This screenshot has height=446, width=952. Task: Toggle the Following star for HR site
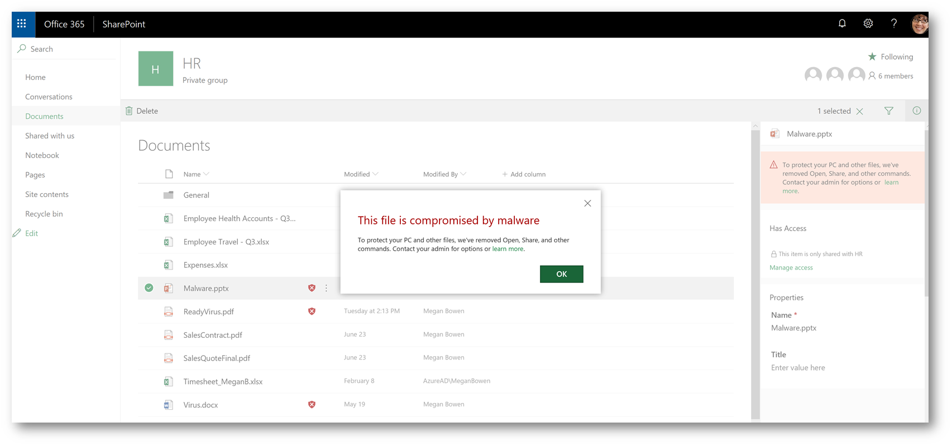(x=872, y=57)
